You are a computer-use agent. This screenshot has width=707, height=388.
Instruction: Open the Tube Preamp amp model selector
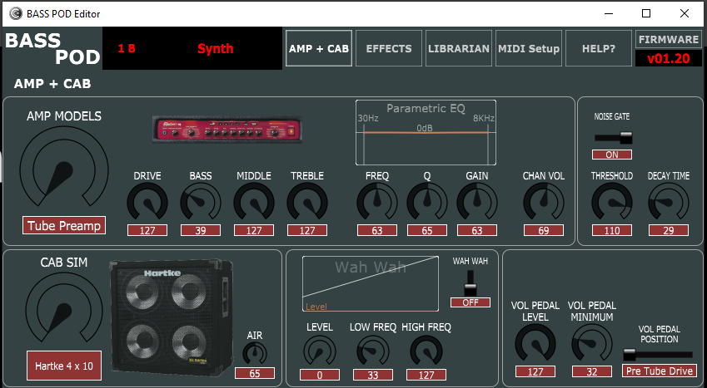[64, 225]
